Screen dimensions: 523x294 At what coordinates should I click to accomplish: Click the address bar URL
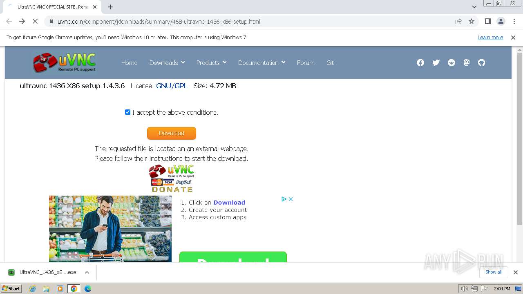point(159,21)
